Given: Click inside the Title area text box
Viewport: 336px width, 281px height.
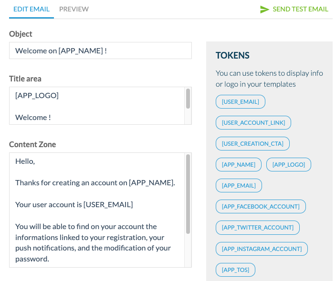Looking at the screenshot, I should [96, 106].
